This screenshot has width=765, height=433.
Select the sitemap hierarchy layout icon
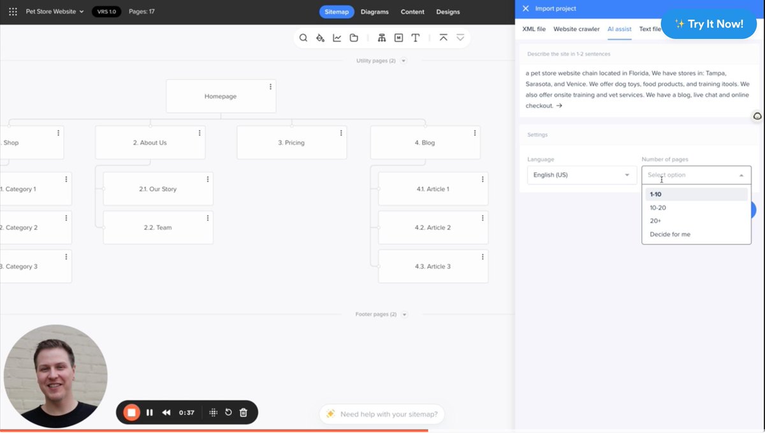(382, 38)
